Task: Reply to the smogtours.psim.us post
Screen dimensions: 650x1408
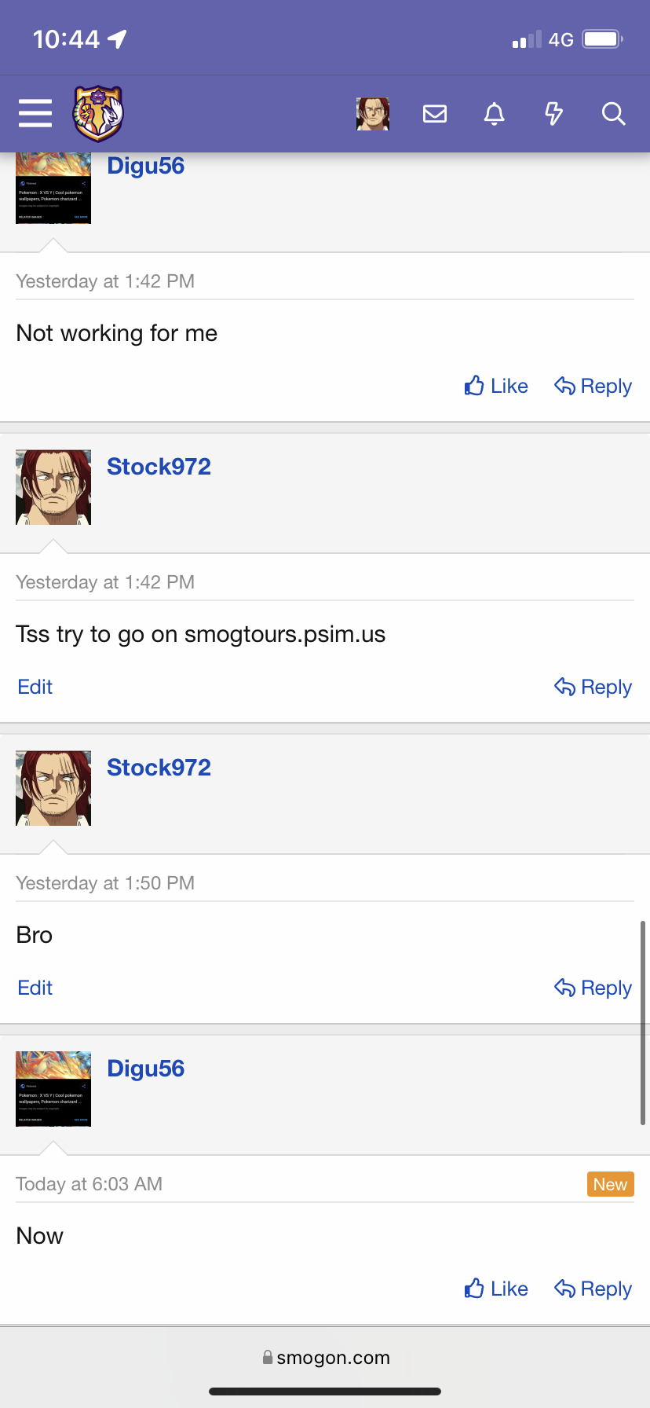Action: coord(593,687)
